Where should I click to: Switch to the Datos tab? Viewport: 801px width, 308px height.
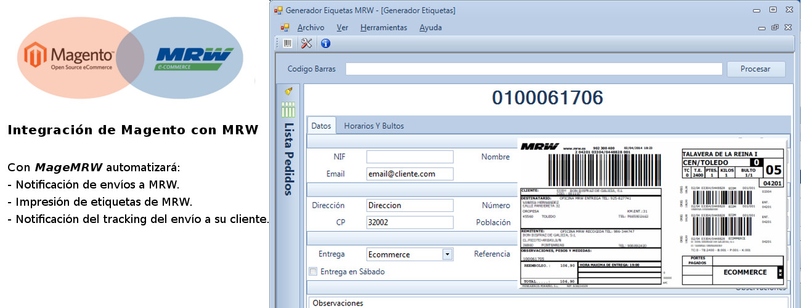tap(321, 126)
